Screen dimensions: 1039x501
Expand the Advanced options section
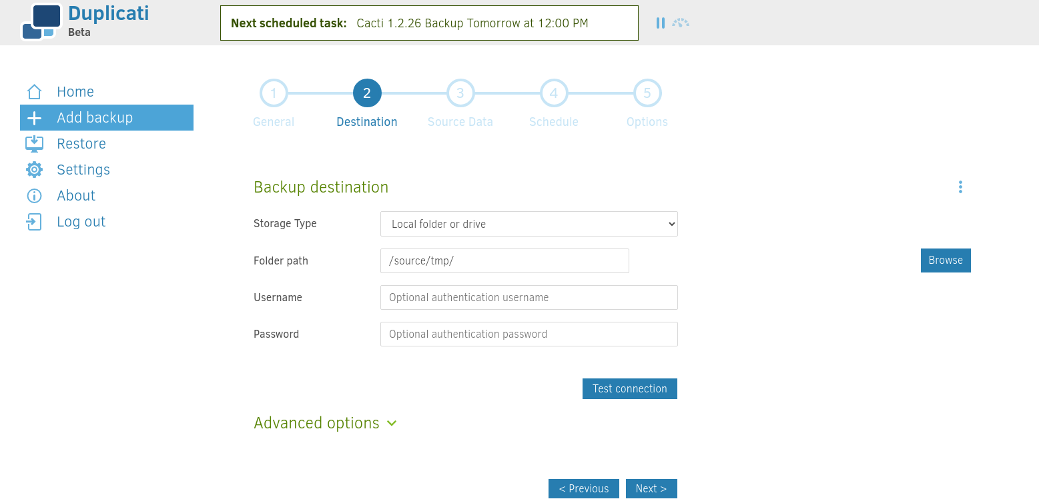point(325,423)
